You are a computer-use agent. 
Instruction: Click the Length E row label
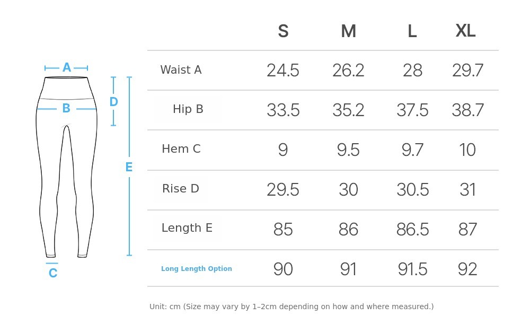187,228
